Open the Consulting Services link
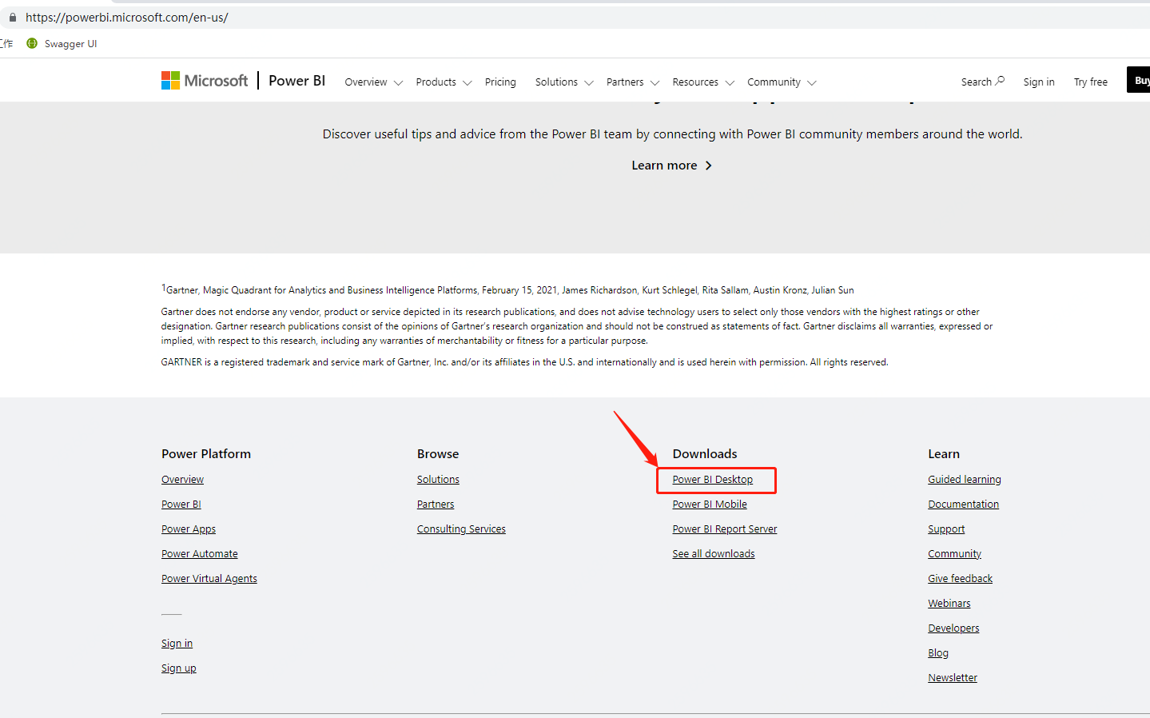 (461, 529)
